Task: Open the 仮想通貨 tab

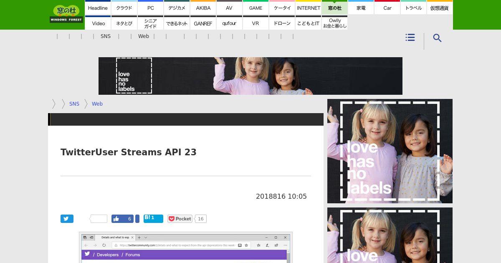Action: point(440,8)
